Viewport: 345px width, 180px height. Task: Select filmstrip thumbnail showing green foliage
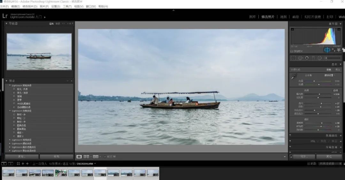pos(61,173)
